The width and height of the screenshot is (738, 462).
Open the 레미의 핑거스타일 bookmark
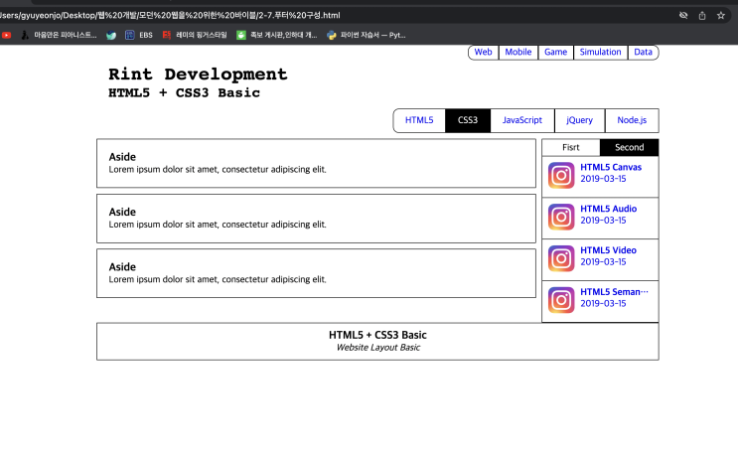(x=195, y=35)
